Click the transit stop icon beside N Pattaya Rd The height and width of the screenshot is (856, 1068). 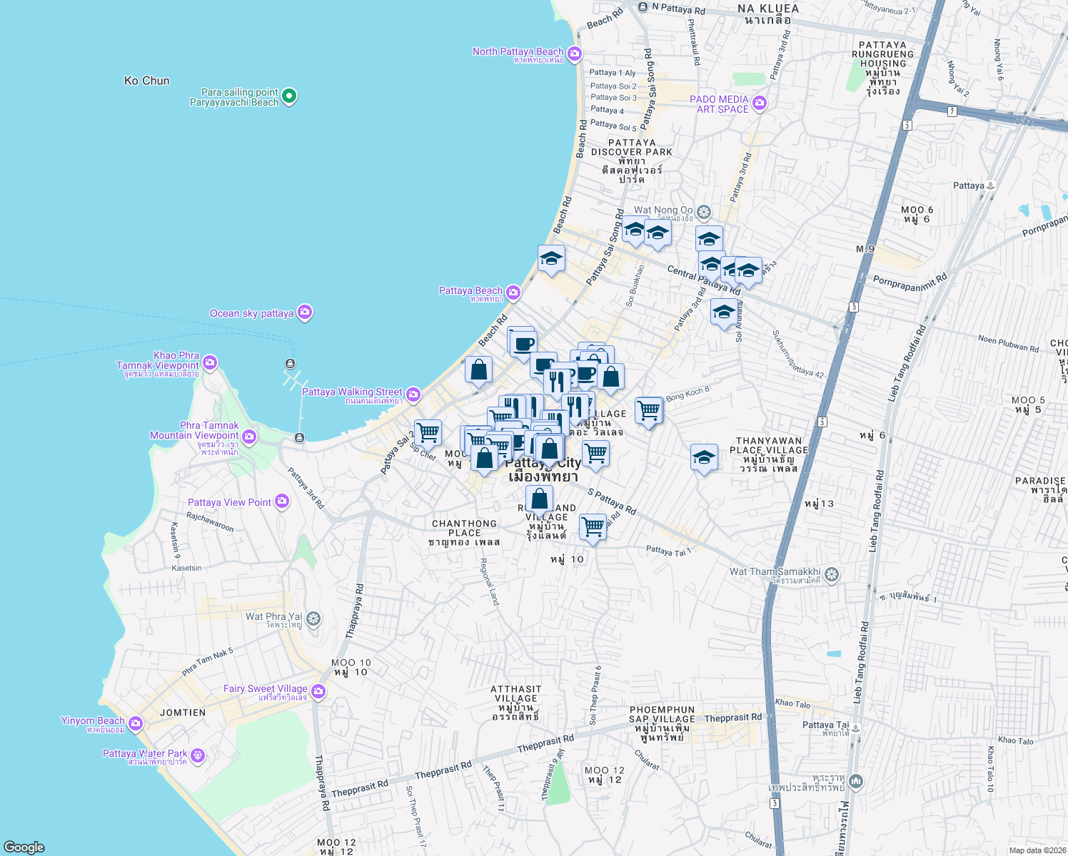pos(643,7)
